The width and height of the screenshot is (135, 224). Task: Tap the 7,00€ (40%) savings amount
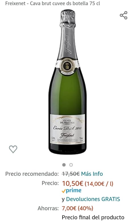click(x=77, y=208)
